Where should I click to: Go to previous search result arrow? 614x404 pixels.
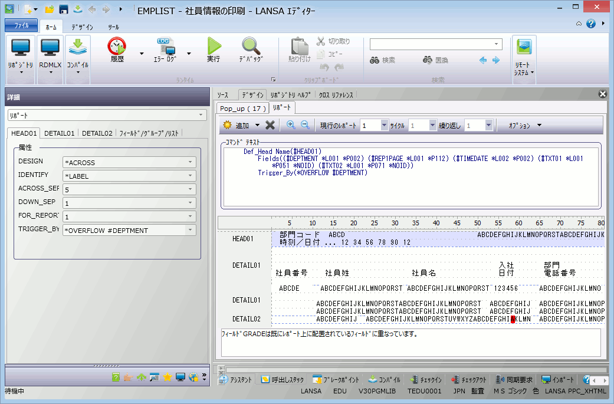click(x=483, y=60)
